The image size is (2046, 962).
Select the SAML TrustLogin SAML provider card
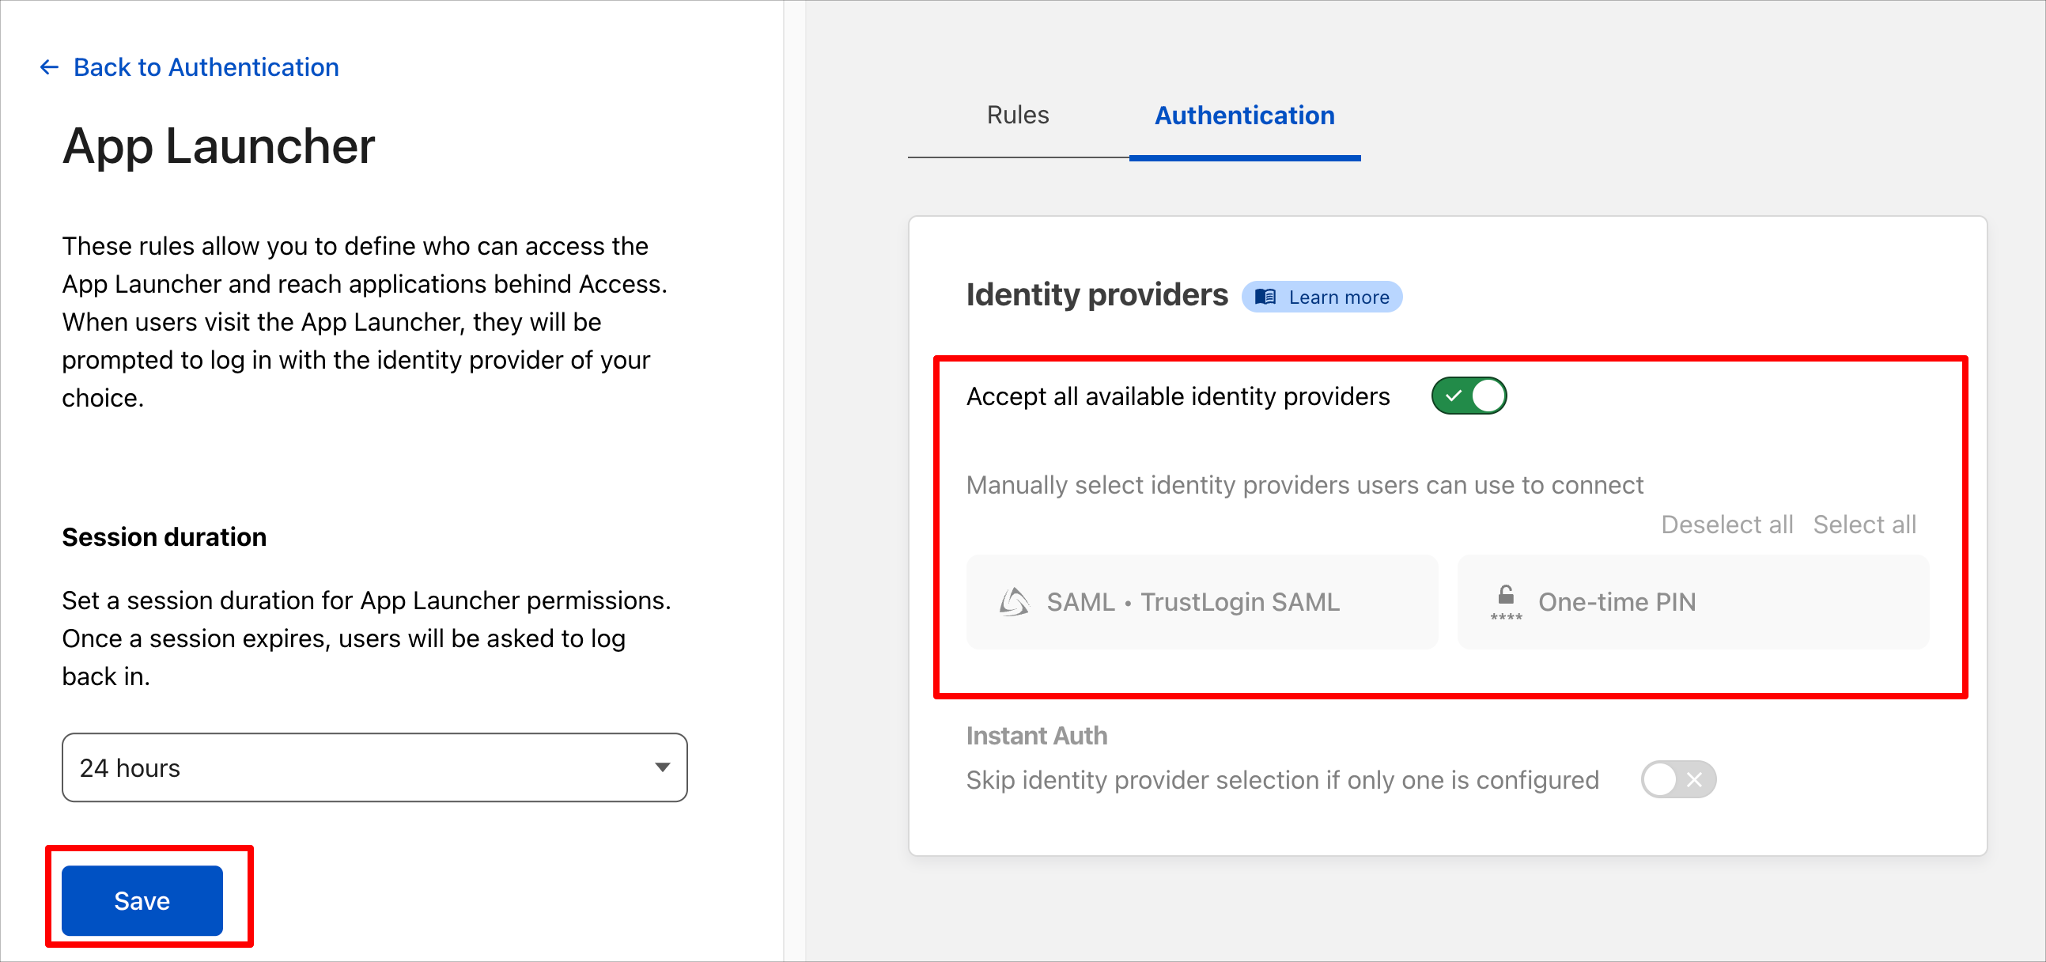coord(1201,602)
